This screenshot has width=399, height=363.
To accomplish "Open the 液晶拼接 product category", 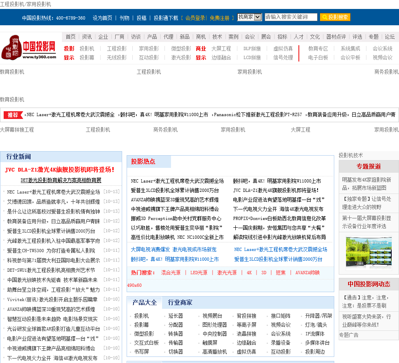I will coord(247,334).
